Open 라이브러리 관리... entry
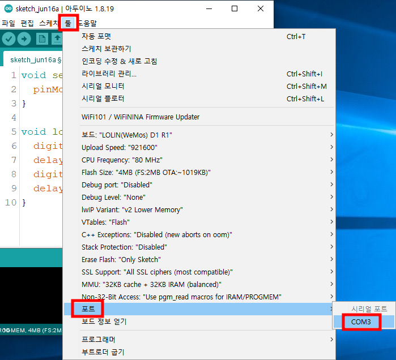The height and width of the screenshot is (360, 396). [x=199, y=74]
